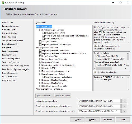132x124 pixels.
Task: Check Distributed Replay Controller checkbox
Action: click(x=40, y=80)
